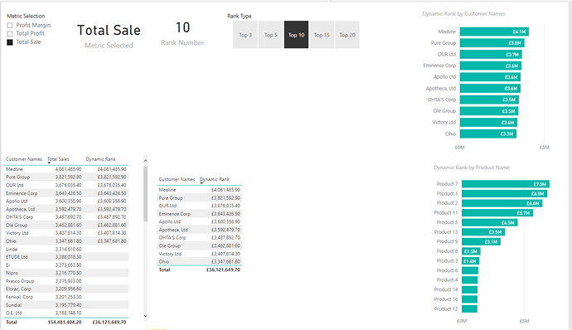Check the Profit Margin metric checkbox

[x=10, y=25]
